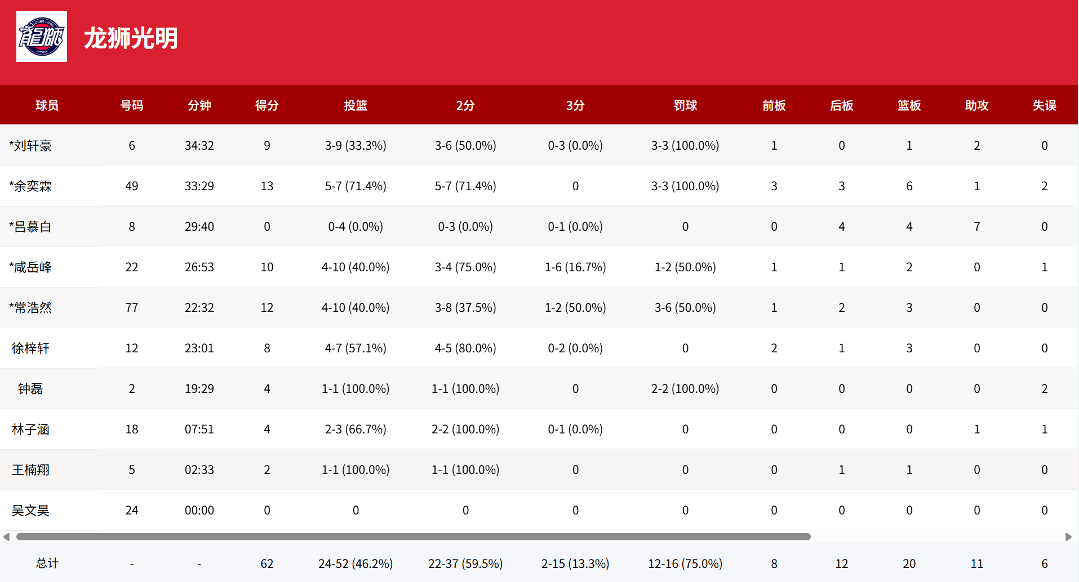Viewport: 1079px width, 582px height.
Task: Click the 助攻 column header
Action: [x=976, y=105]
